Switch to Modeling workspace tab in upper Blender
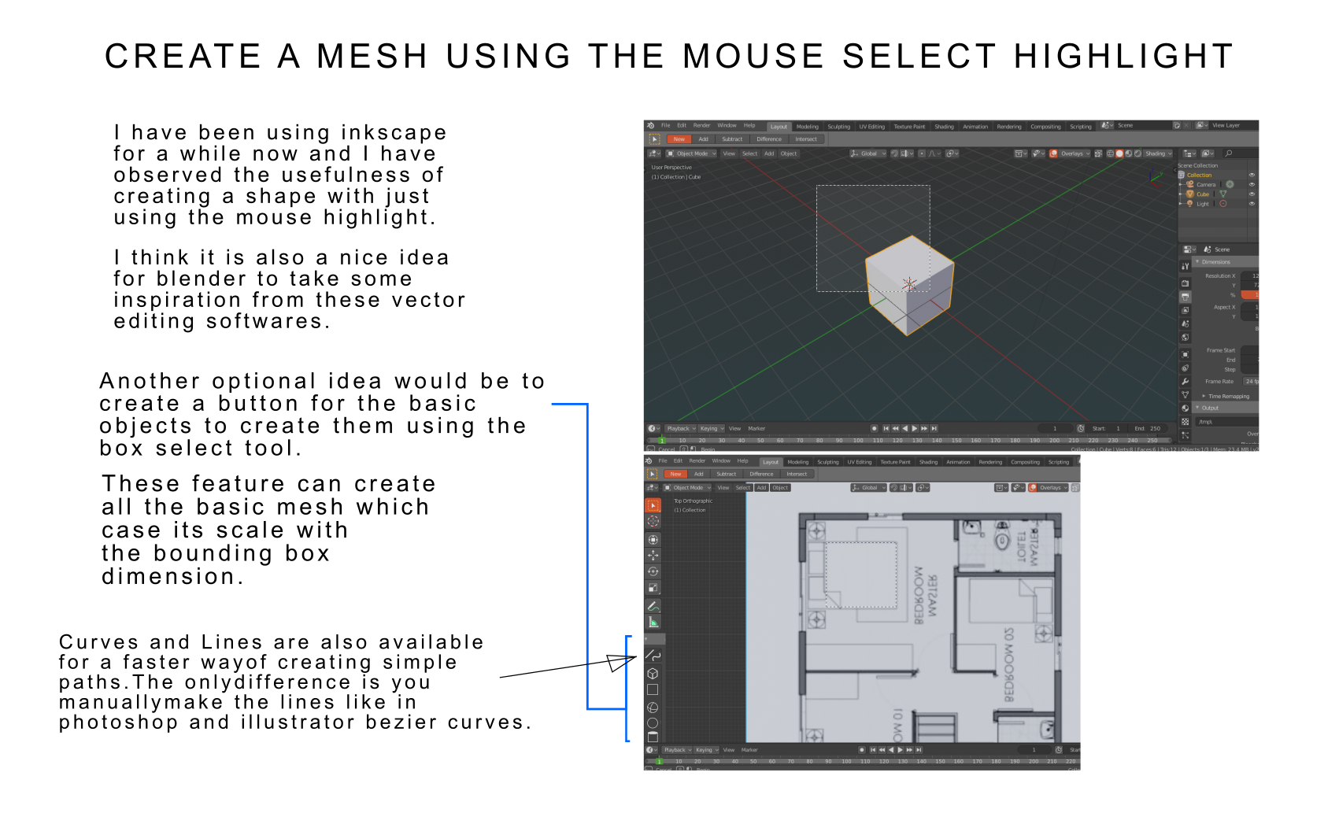 (807, 127)
